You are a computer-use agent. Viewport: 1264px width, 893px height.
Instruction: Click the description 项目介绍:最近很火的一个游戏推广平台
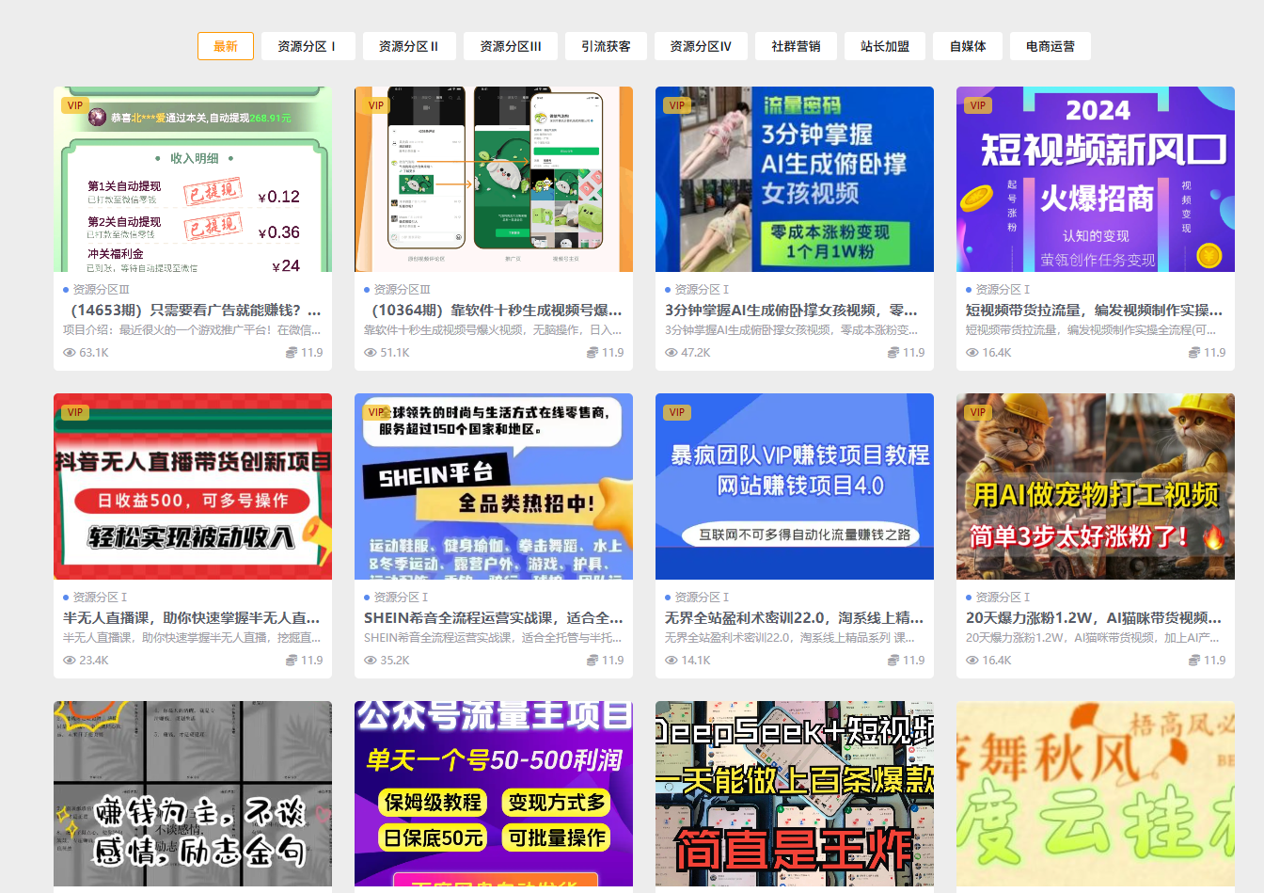coord(192,330)
